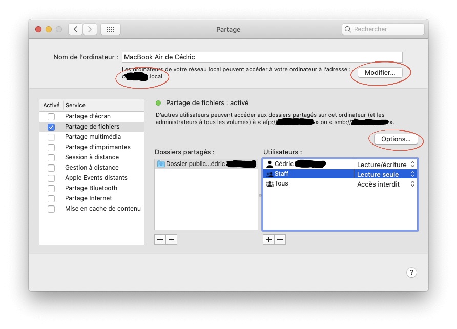Enable Partage d'écran checkbox

pyautogui.click(x=51, y=116)
